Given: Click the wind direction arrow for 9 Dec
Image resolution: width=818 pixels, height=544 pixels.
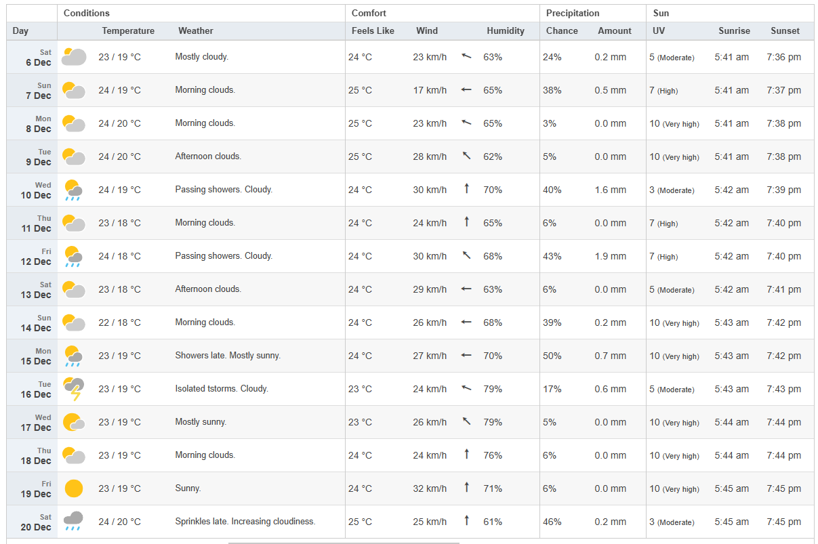Looking at the screenshot, I should coord(466,156).
